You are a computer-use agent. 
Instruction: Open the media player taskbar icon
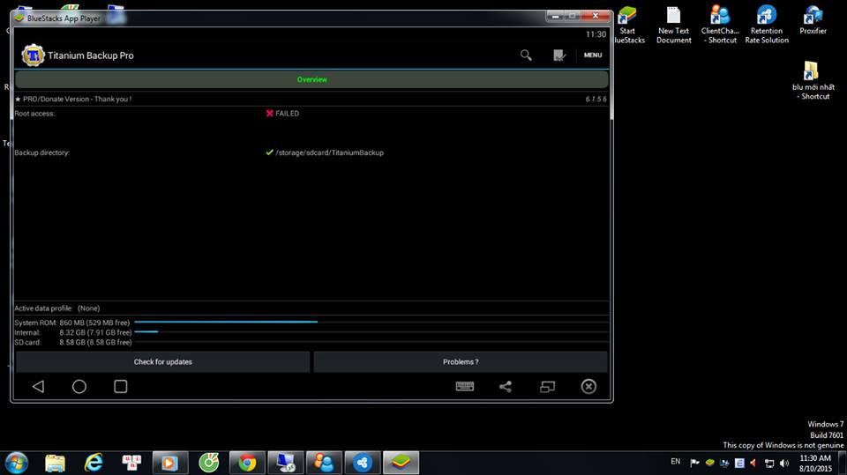(x=170, y=463)
